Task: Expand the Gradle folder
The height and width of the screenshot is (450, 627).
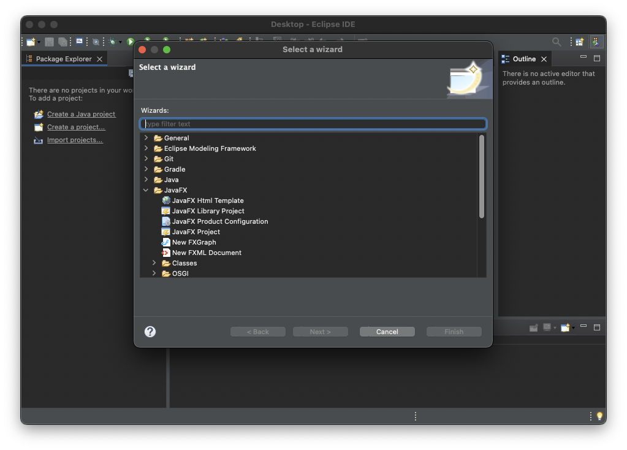Action: 146,169
